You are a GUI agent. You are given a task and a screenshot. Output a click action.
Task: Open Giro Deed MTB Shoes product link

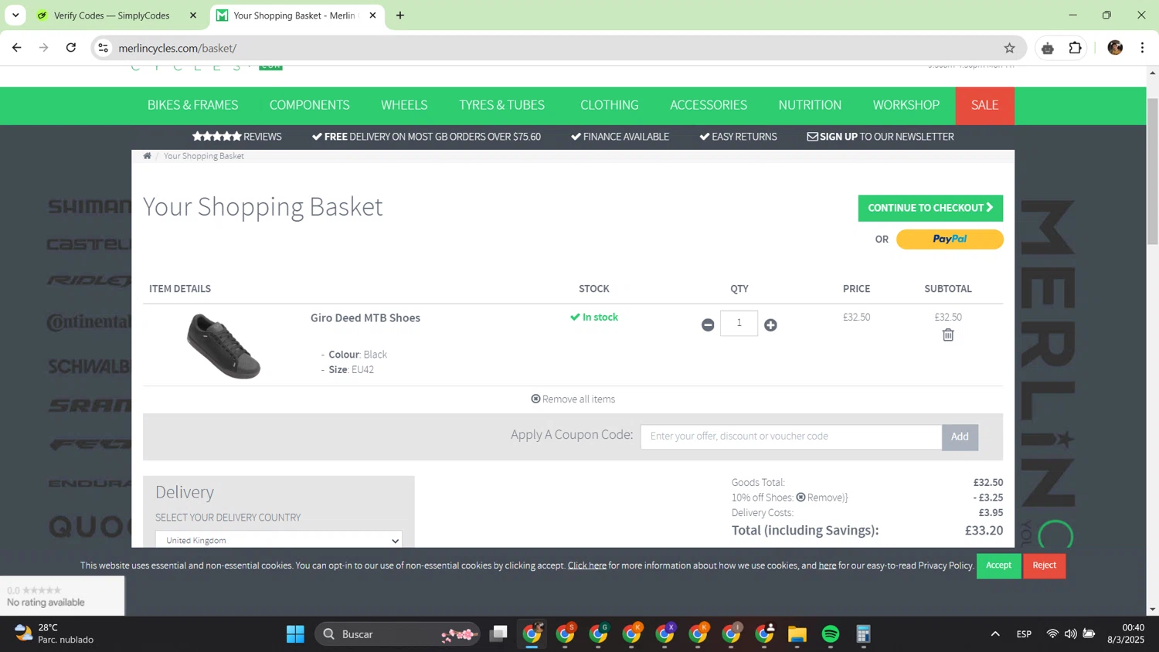pos(365,318)
